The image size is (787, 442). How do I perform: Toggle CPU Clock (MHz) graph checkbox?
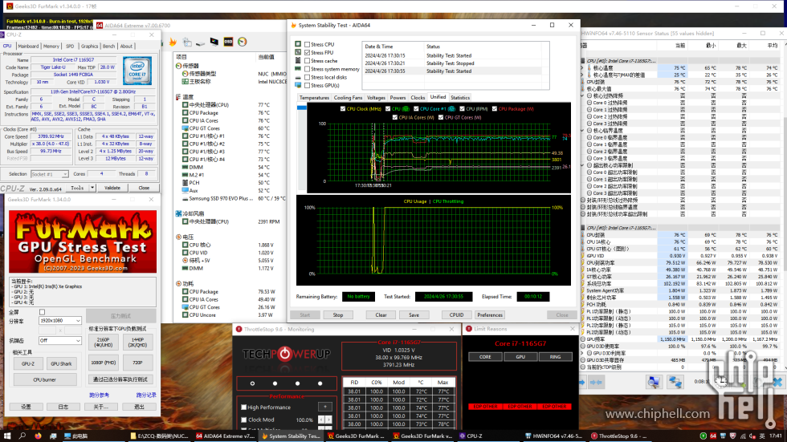click(343, 109)
